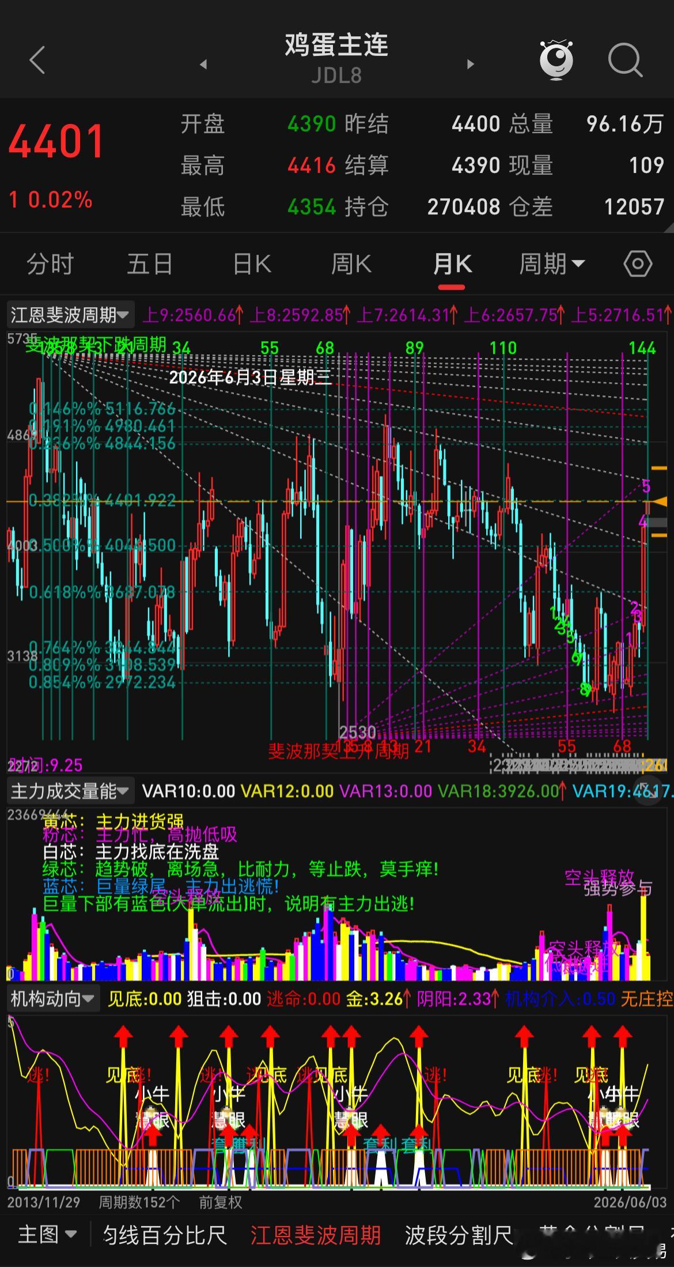Open the 周期 period dropdown
This screenshot has width=674, height=1267.
(552, 265)
